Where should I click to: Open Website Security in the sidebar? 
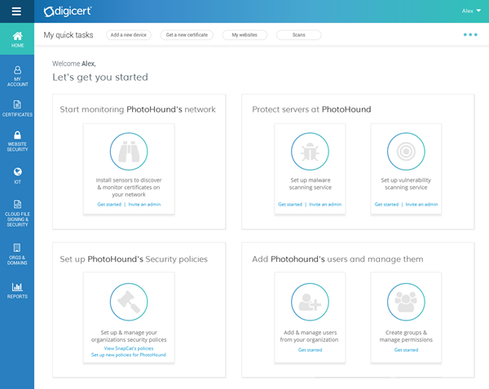click(17, 141)
